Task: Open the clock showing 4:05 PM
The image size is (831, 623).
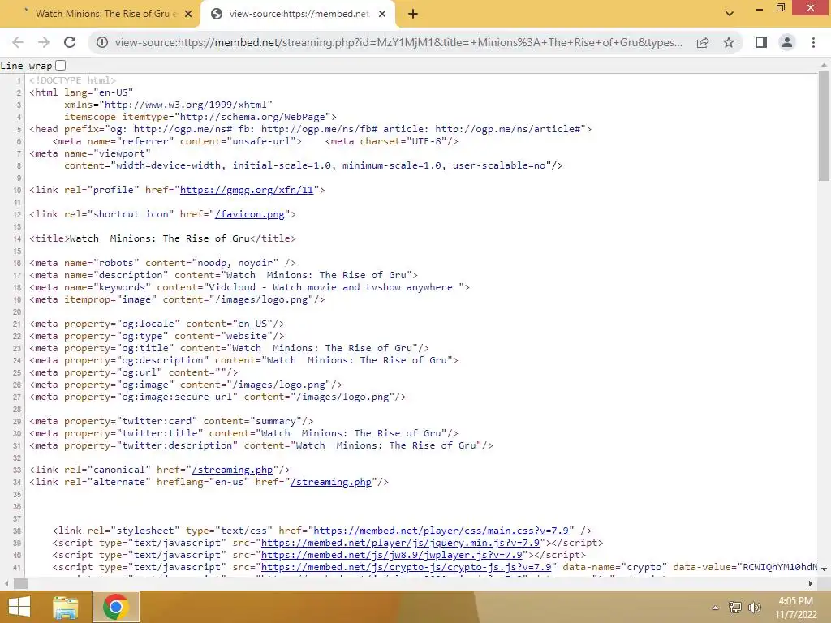Action: 795,608
